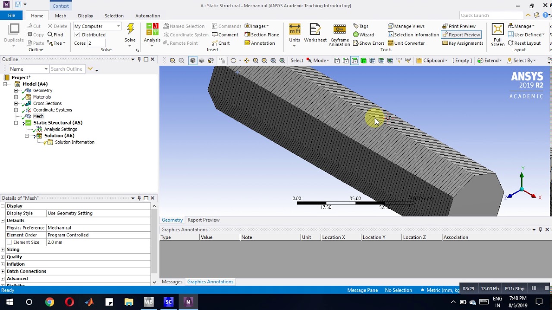Select the shaded exterior and edges view cube icon

[193, 61]
